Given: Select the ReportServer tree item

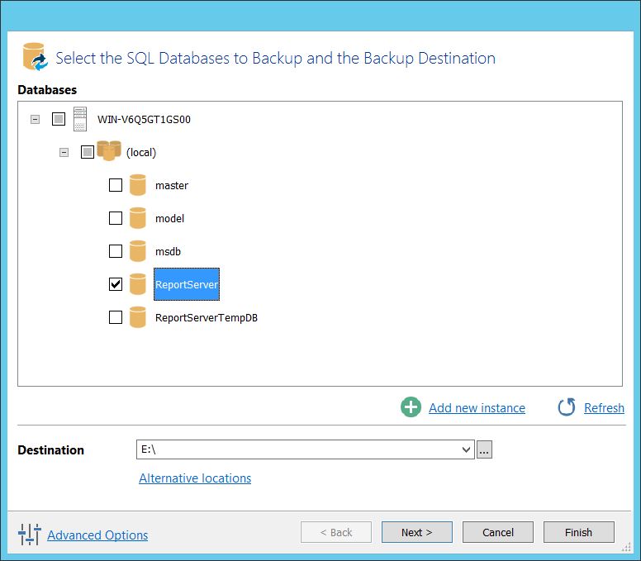Looking at the screenshot, I should [187, 284].
